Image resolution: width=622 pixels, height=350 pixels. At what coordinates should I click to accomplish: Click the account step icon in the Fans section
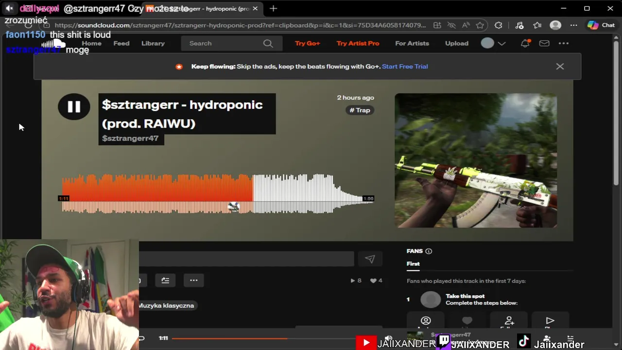tap(426, 321)
